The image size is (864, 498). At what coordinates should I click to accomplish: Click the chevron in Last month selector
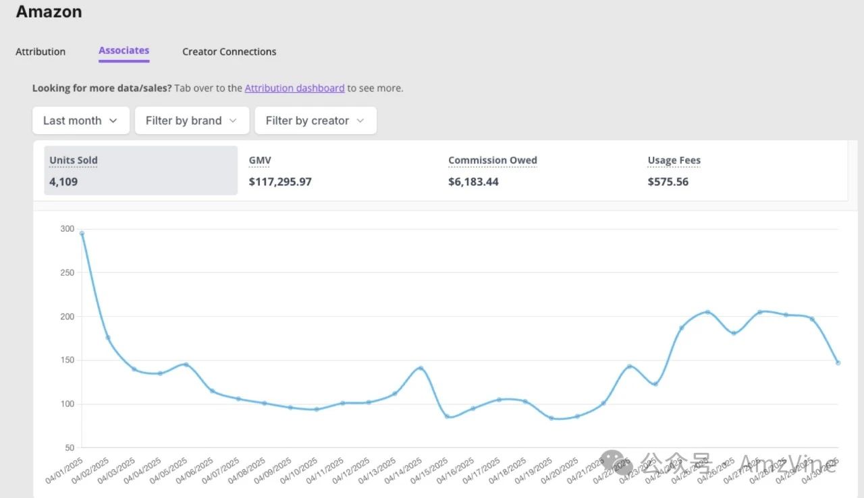[x=113, y=121]
